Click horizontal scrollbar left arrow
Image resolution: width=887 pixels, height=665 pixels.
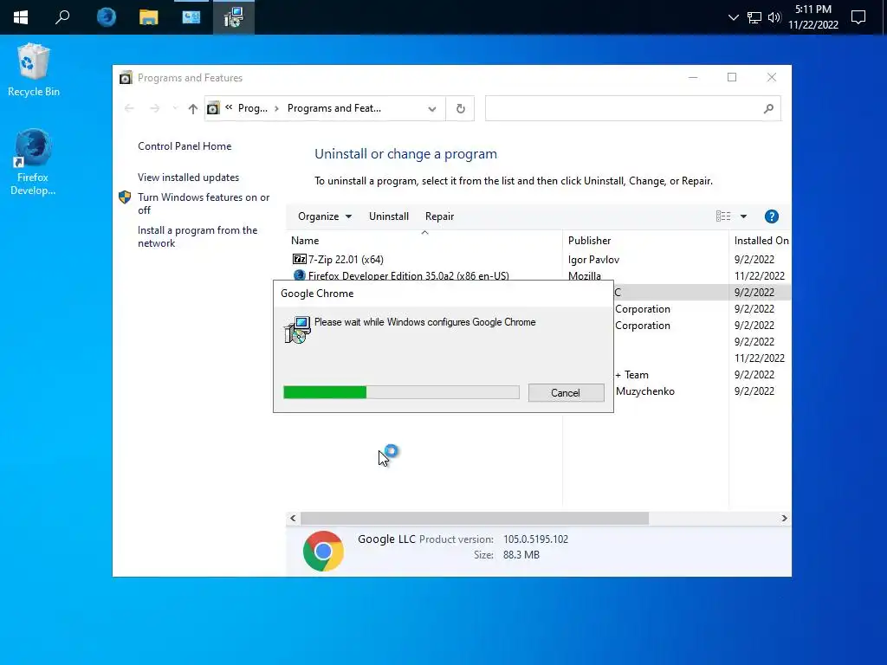(293, 518)
